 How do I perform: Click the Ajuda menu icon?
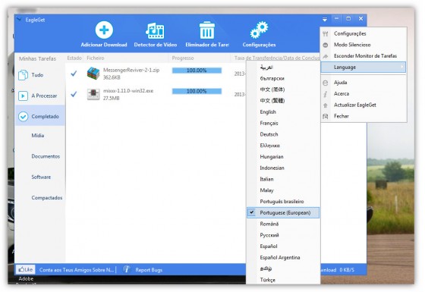326,83
